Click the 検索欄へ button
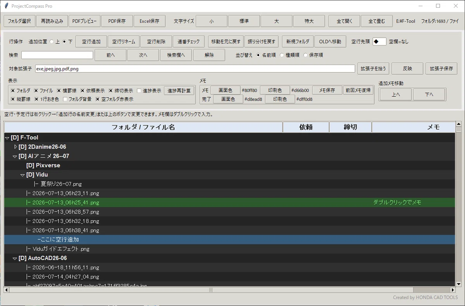This screenshot has height=306, width=465. click(x=176, y=55)
